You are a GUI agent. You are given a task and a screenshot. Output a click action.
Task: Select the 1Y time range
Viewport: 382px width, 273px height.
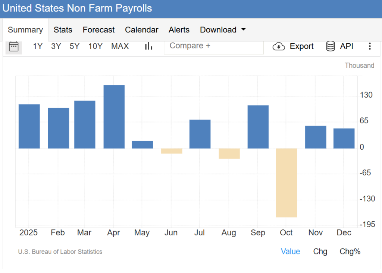point(38,47)
